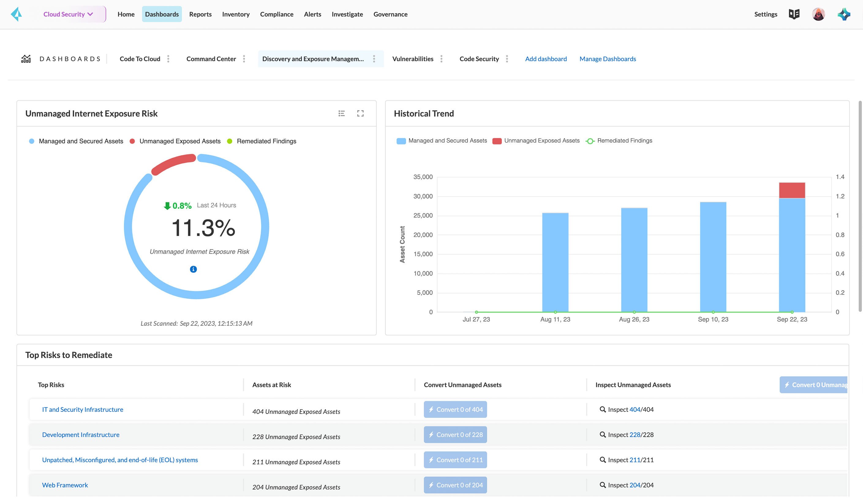Expand Unmanaged Internet Exposure Risk widget fullscreen
863x504 pixels.
click(x=360, y=113)
